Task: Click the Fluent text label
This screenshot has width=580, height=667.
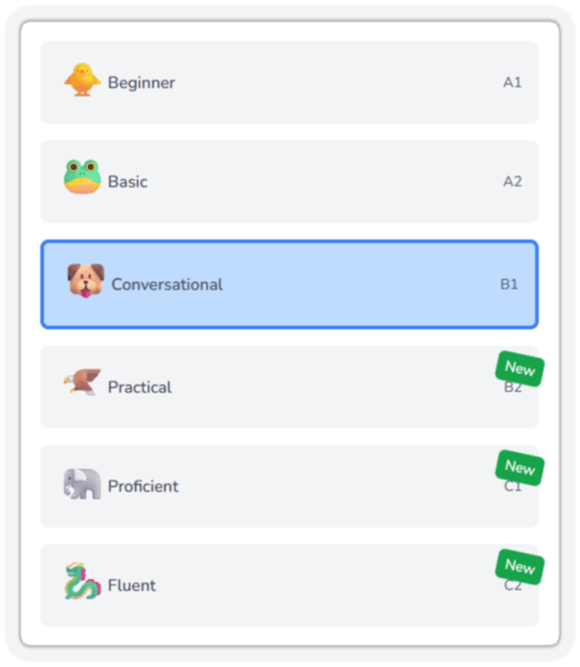Action: pyautogui.click(x=132, y=585)
